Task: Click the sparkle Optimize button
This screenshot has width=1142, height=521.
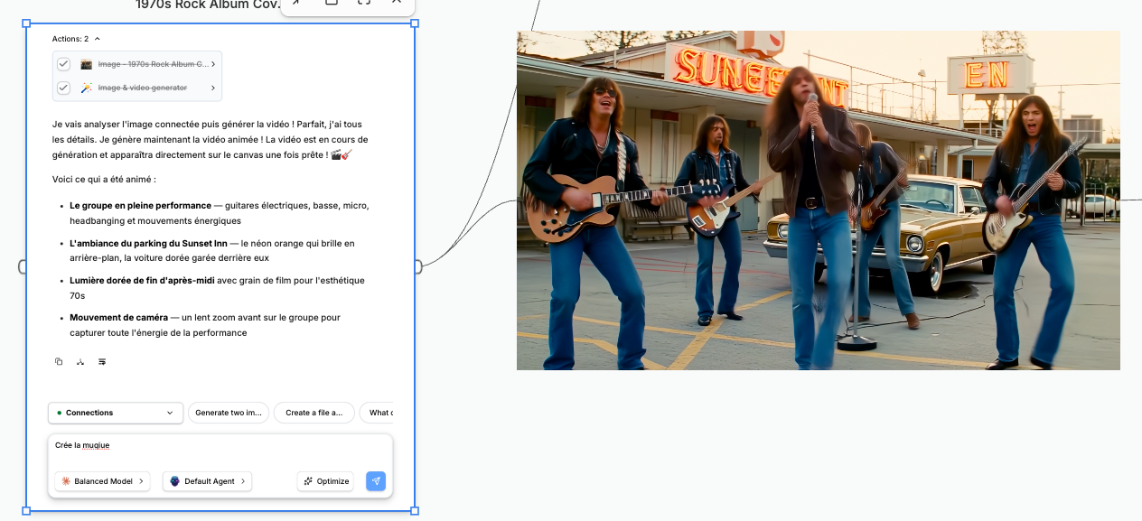Action: pyautogui.click(x=325, y=481)
